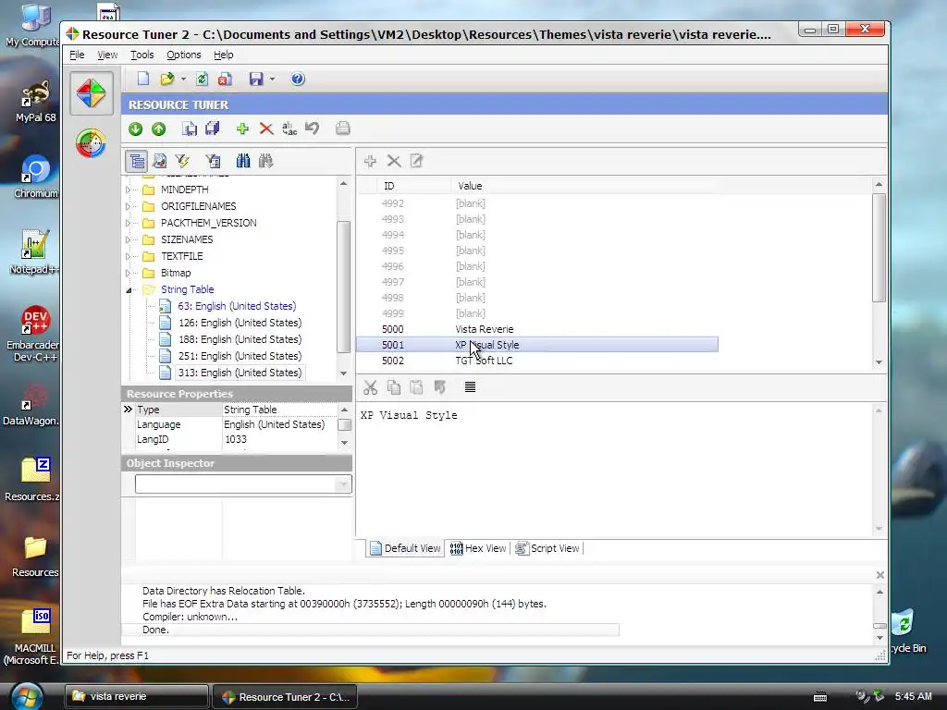Expand the PACKTHEM_VERSION folder
947x710 pixels.
point(128,223)
